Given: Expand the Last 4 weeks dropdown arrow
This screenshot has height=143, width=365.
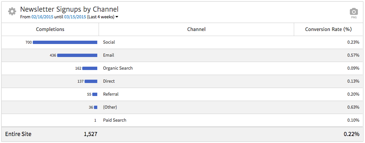Looking at the screenshot, I should [x=117, y=17].
